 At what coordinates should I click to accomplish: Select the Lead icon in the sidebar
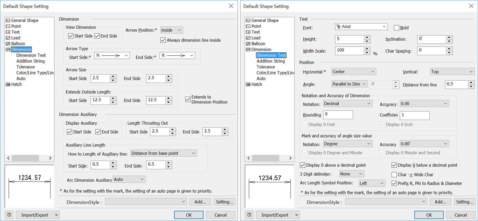coord(8,38)
